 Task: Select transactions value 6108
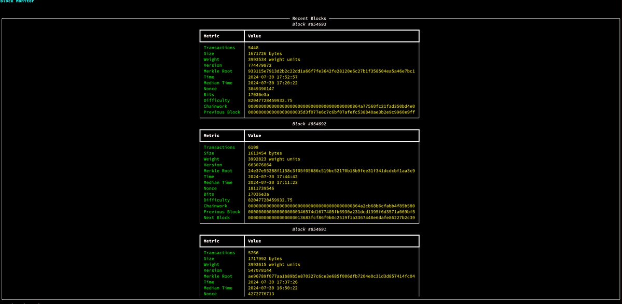pyautogui.click(x=253, y=147)
